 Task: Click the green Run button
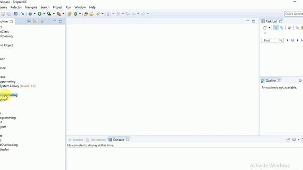pyautogui.click(x=39, y=14)
